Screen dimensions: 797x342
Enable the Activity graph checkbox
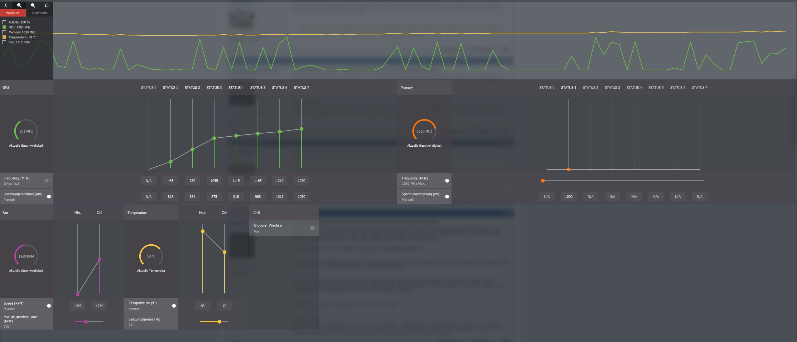pyautogui.click(x=4, y=22)
